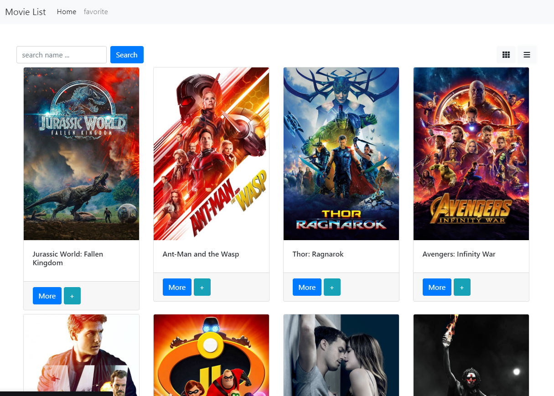Open More for Avengers: Infinity War
Viewport: 554px width, 396px height.
(437, 287)
